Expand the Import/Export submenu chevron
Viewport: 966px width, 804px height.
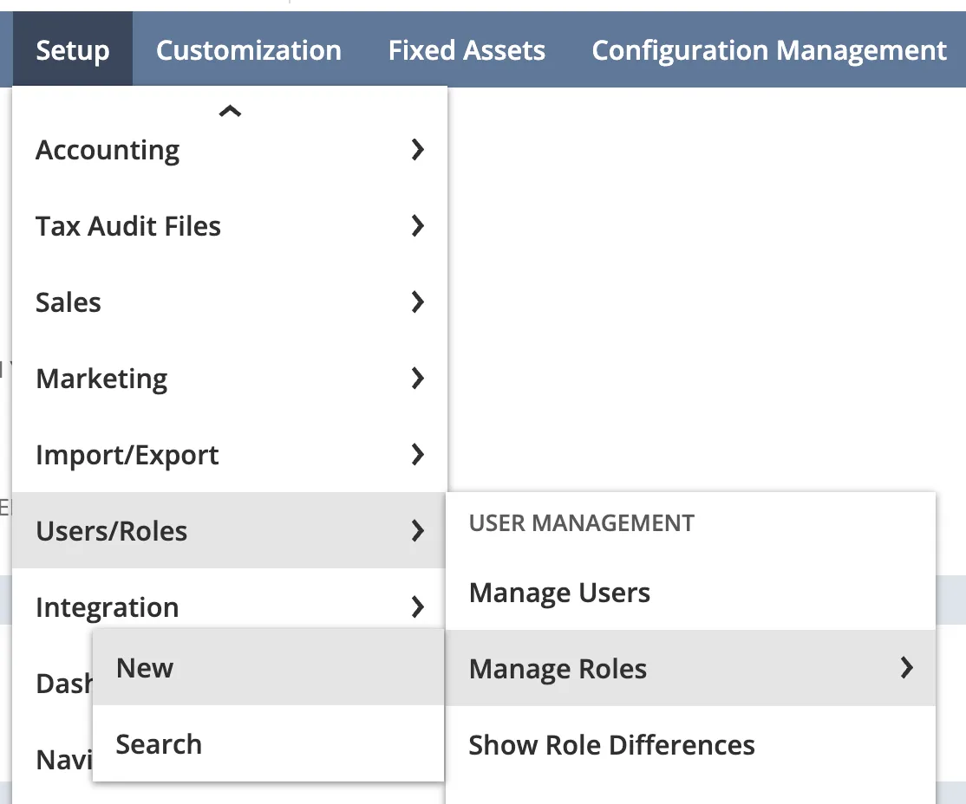click(418, 455)
